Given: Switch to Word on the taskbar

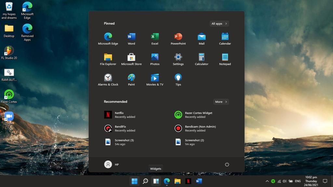Looking at the screenshot, I should point(199,181).
